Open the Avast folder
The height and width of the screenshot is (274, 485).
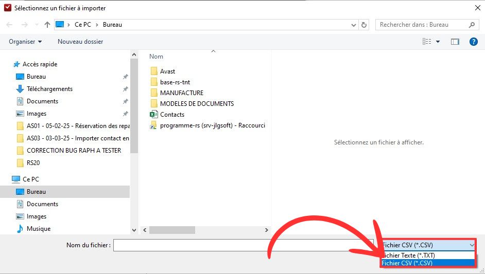tap(167, 71)
